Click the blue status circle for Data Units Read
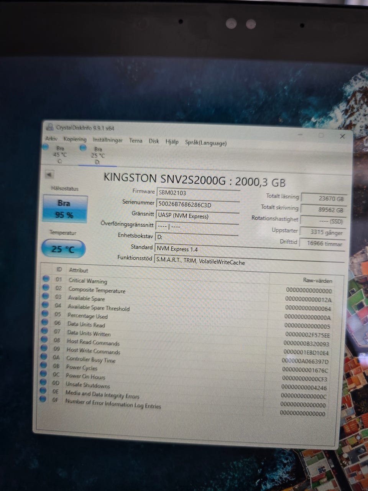 click(x=45, y=322)
